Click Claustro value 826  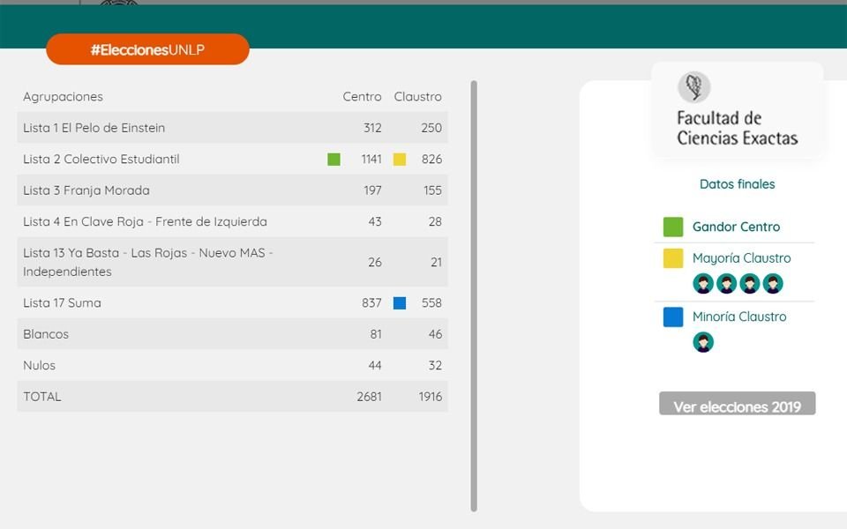coord(431,160)
